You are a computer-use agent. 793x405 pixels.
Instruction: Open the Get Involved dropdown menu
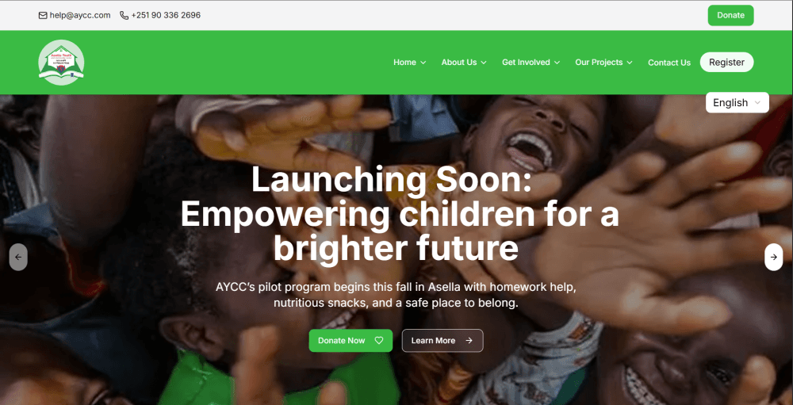[531, 62]
